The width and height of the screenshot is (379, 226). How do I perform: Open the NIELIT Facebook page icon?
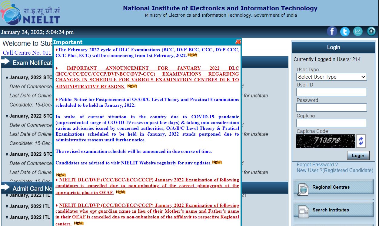tap(332, 31)
